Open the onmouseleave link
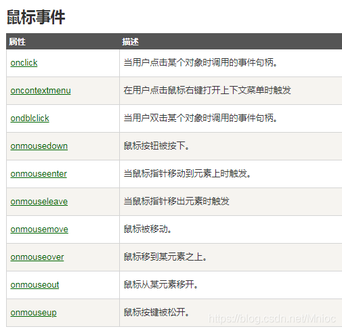Screen dimensions: 342x331 (x=39, y=202)
